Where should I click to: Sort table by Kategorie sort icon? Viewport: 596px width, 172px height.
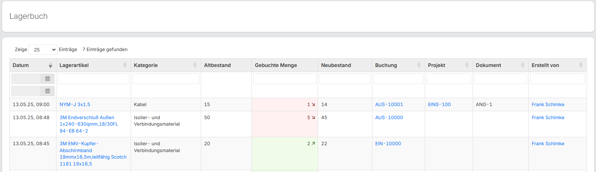click(x=195, y=65)
